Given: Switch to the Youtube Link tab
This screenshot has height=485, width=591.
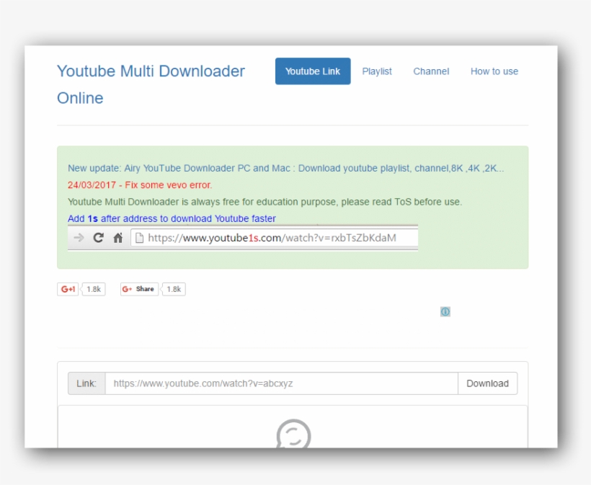Looking at the screenshot, I should click(x=312, y=71).
